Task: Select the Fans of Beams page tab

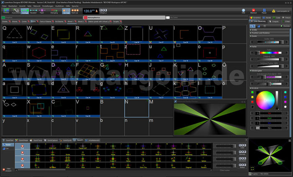Action: [x=46, y=22]
